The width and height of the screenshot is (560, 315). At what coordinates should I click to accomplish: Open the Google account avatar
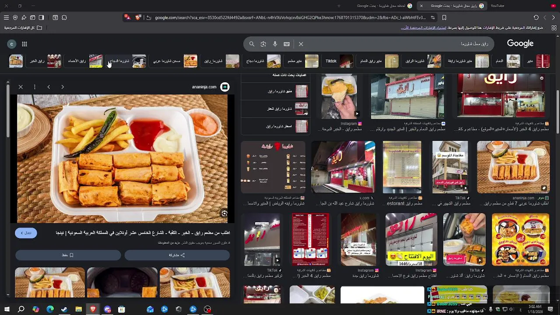(12, 44)
